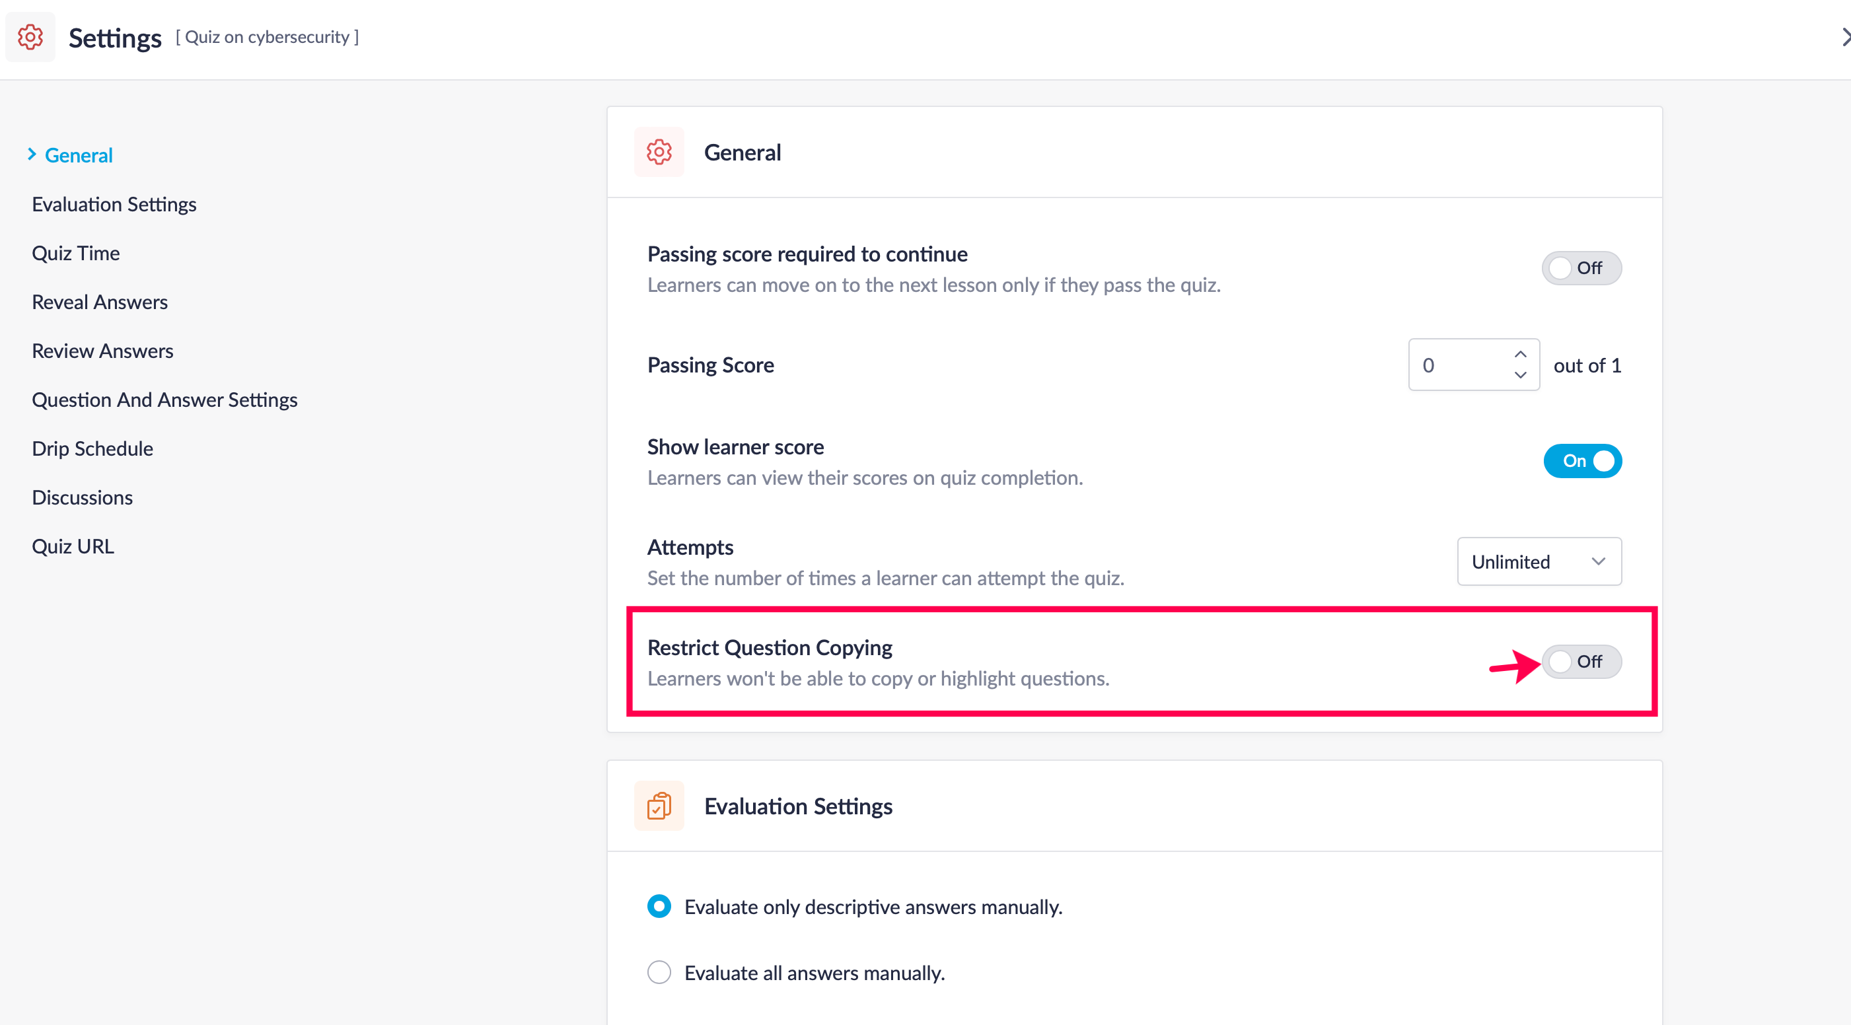Jump to Question And Answer Settings
This screenshot has width=1851, height=1025.
pos(164,400)
